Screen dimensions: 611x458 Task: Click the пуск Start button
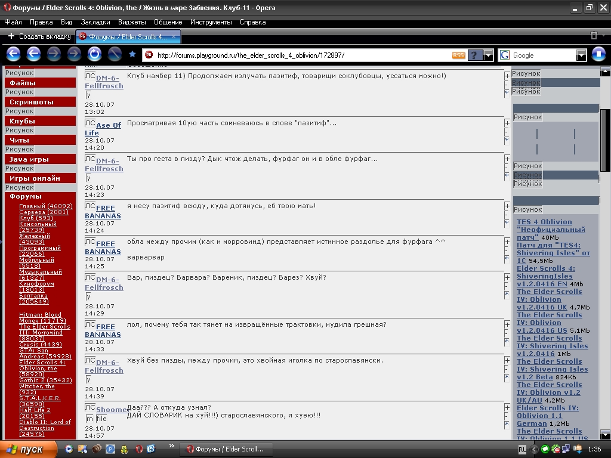(x=29, y=449)
